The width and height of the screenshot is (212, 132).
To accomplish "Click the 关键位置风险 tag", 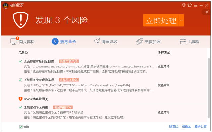I will (69, 61).
